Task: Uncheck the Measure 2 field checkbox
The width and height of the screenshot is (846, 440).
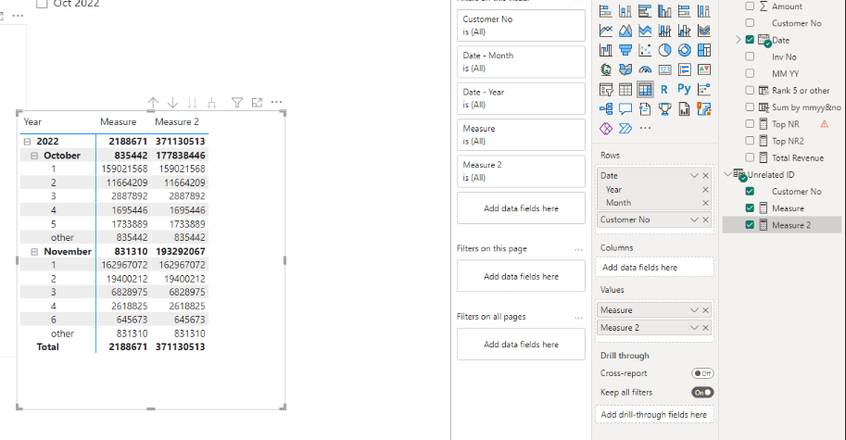Action: click(750, 225)
